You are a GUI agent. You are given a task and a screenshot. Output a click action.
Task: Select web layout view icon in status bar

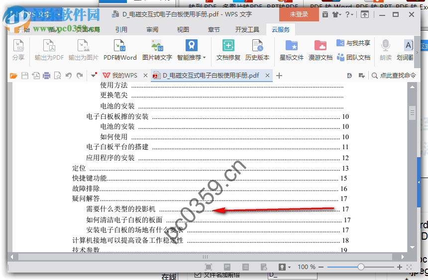(264, 267)
